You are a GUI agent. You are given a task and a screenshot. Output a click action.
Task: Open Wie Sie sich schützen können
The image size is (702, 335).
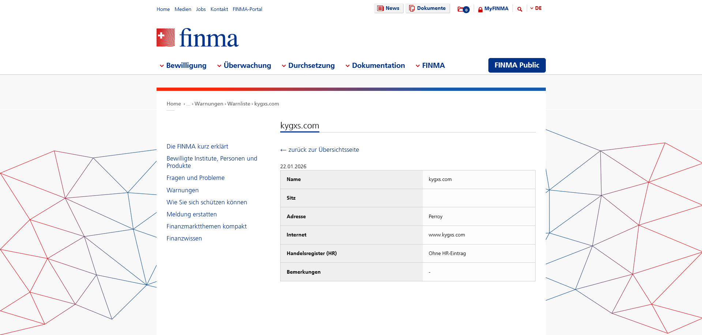point(207,202)
